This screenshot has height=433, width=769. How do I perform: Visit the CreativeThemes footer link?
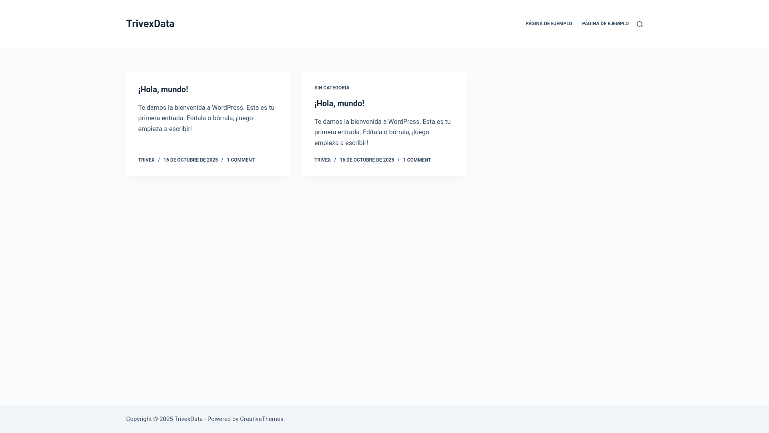point(262,419)
